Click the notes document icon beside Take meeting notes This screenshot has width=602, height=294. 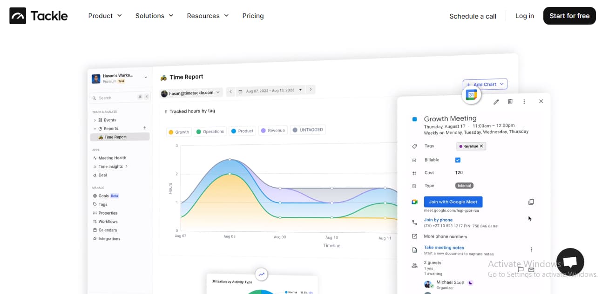point(414,250)
